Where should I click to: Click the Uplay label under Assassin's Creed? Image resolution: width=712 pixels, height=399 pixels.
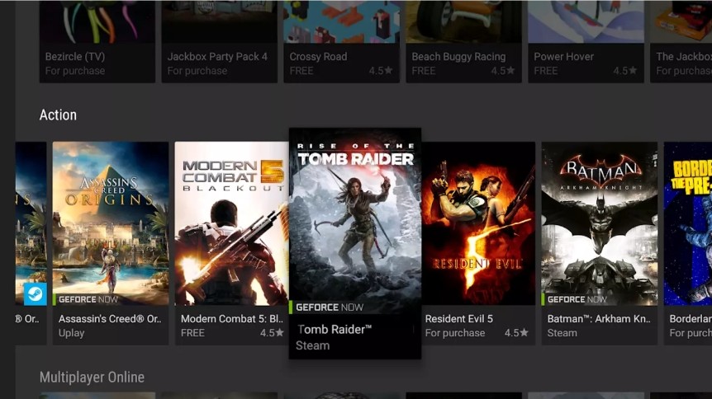click(x=71, y=333)
